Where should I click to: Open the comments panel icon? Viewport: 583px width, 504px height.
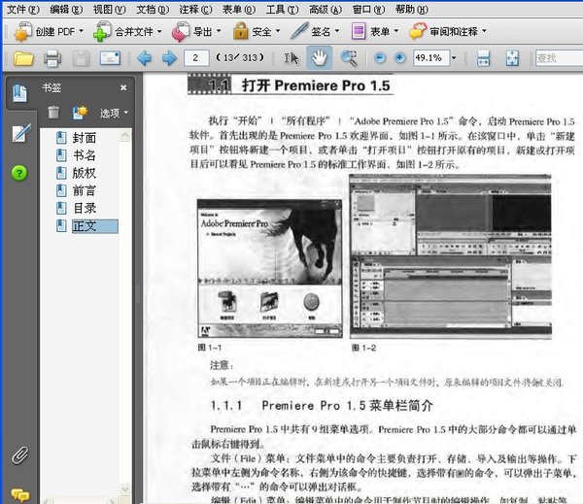(x=20, y=495)
